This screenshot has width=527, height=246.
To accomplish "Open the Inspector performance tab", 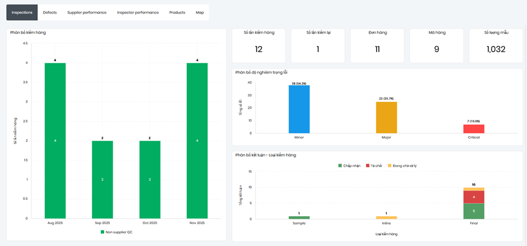I will coord(138,12).
